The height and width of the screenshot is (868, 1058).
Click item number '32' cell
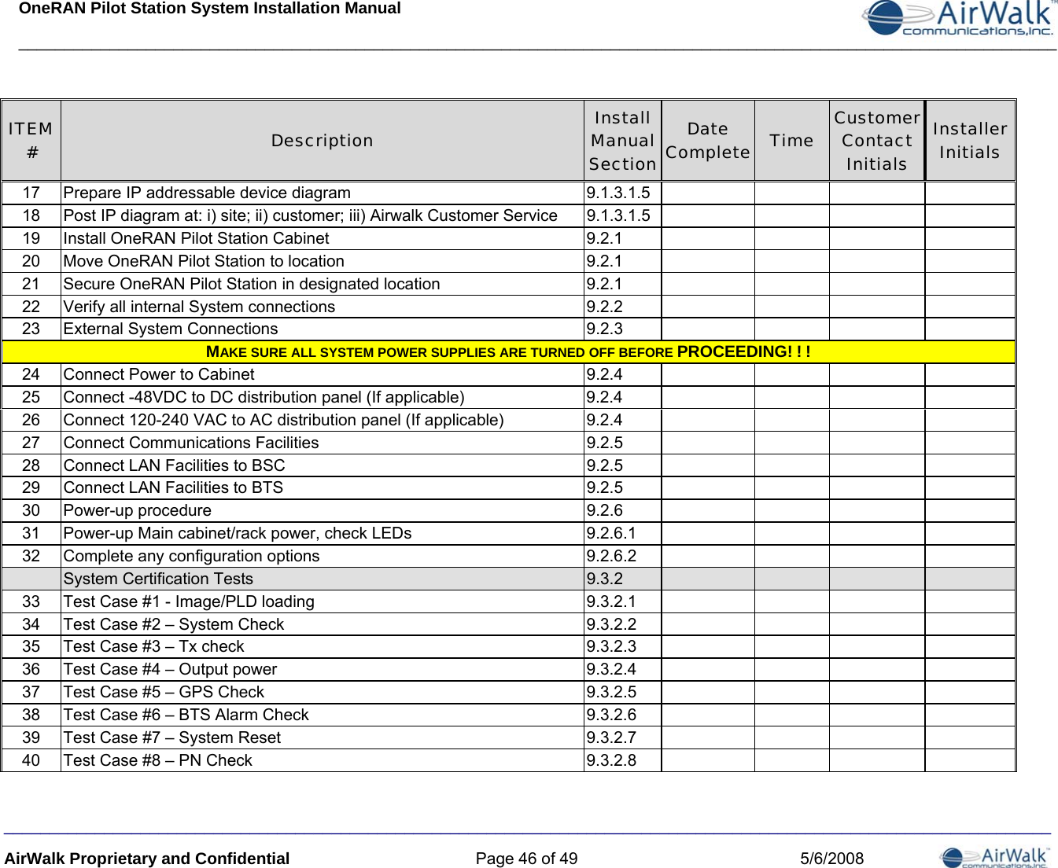[x=31, y=556]
